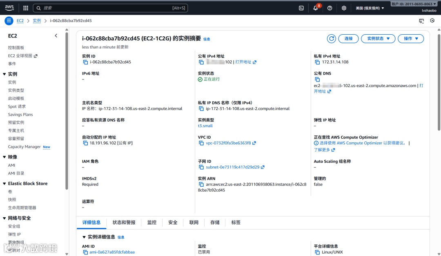Go to 实例 in the breadcrumb

(x=37, y=21)
